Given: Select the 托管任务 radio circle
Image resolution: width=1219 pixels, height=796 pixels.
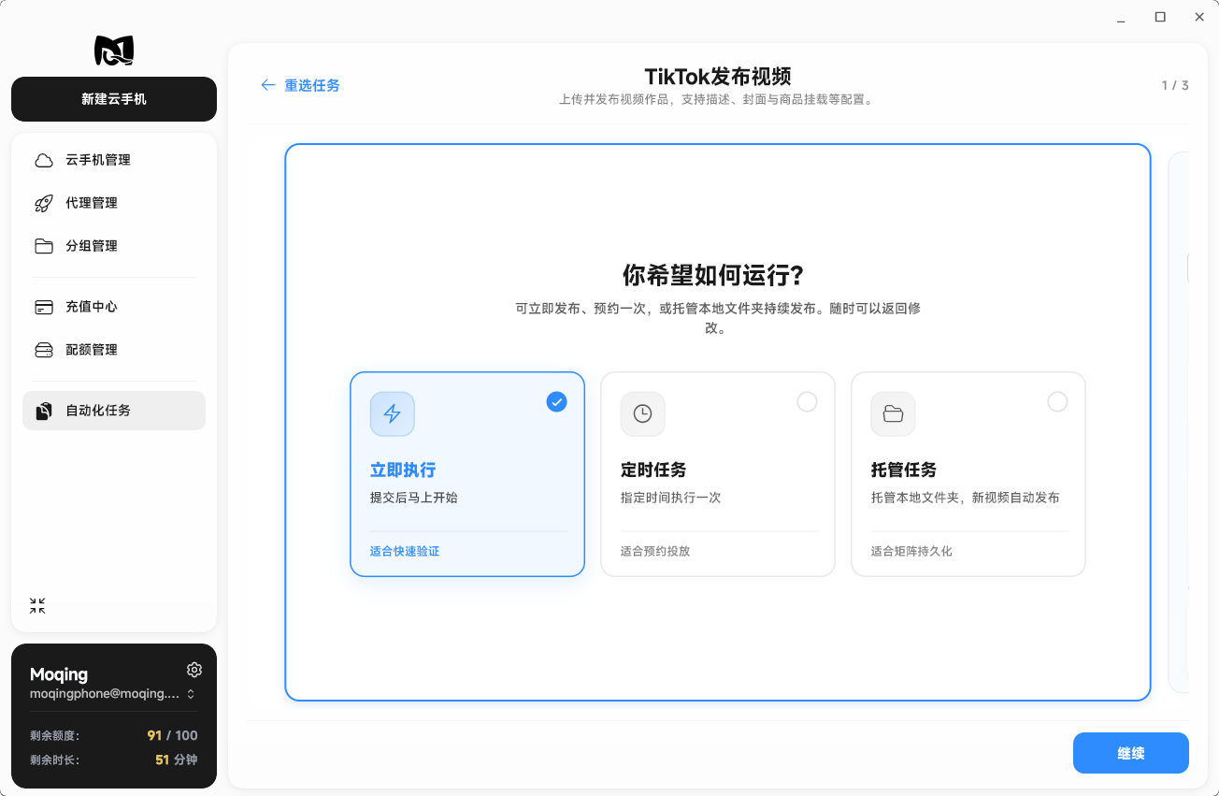Looking at the screenshot, I should click(1057, 402).
